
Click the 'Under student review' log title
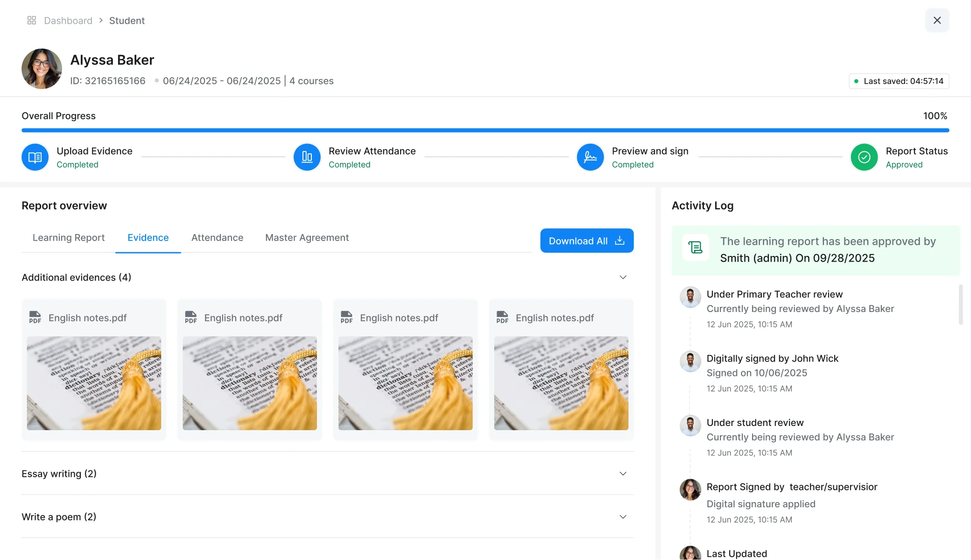755,423
